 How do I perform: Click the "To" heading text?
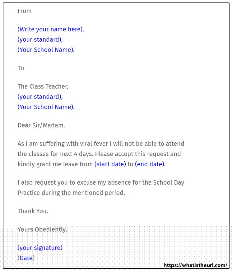tap(21, 68)
